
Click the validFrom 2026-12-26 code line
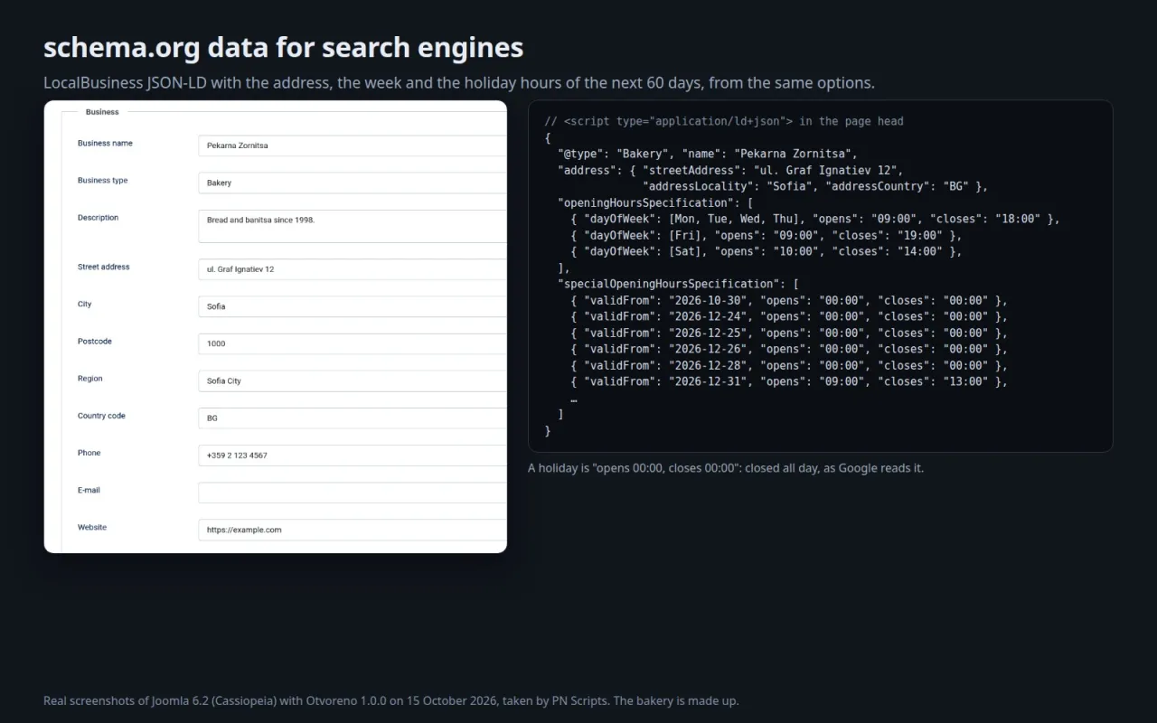789,349
